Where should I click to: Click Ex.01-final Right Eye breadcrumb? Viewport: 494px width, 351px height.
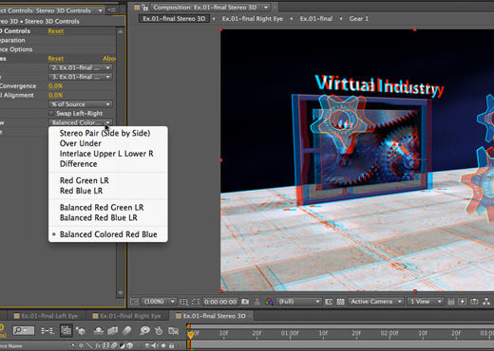253,19
